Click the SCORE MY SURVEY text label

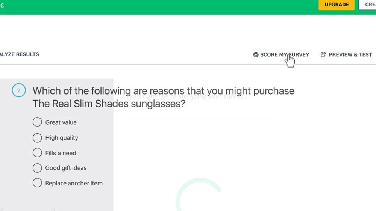(x=285, y=55)
